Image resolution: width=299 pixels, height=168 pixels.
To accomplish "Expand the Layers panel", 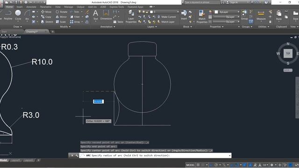I will point(152,27).
